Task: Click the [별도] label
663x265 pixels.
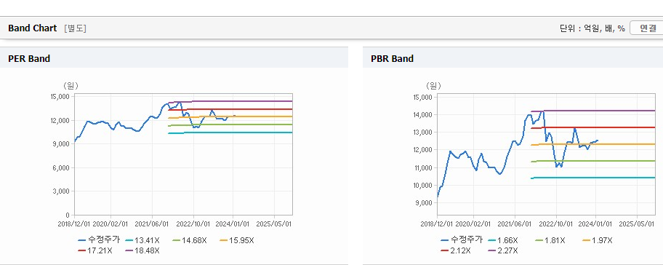Action: (75, 28)
